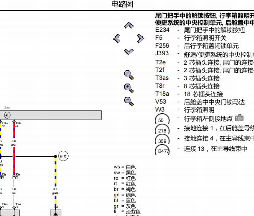Zoom in with the plus magnifier icon
Screen dimensions: 254x216
(129, 88)
